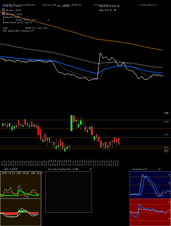
Task: Click the 'Day Vol: 0 M' readout
Action: pos(107,10)
